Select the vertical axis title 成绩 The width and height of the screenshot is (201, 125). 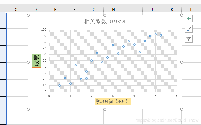[x=36, y=61]
